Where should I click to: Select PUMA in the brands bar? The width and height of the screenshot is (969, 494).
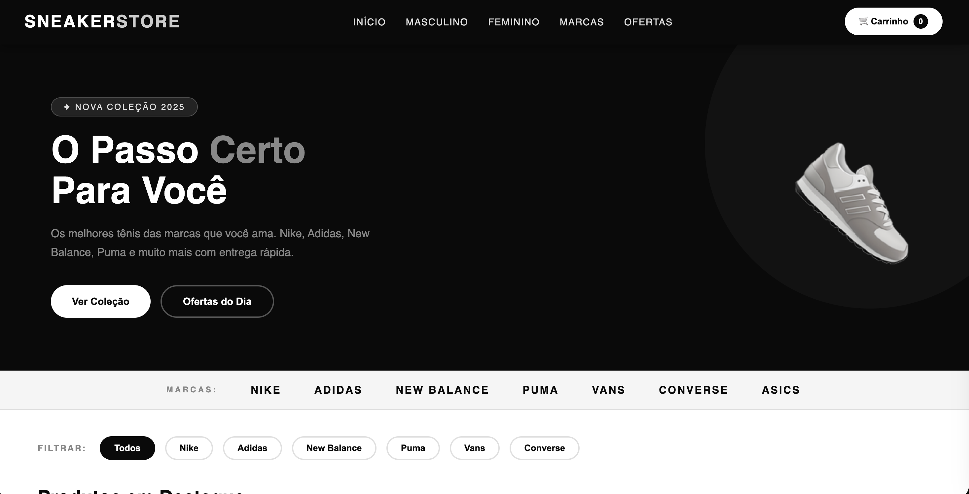tap(540, 390)
